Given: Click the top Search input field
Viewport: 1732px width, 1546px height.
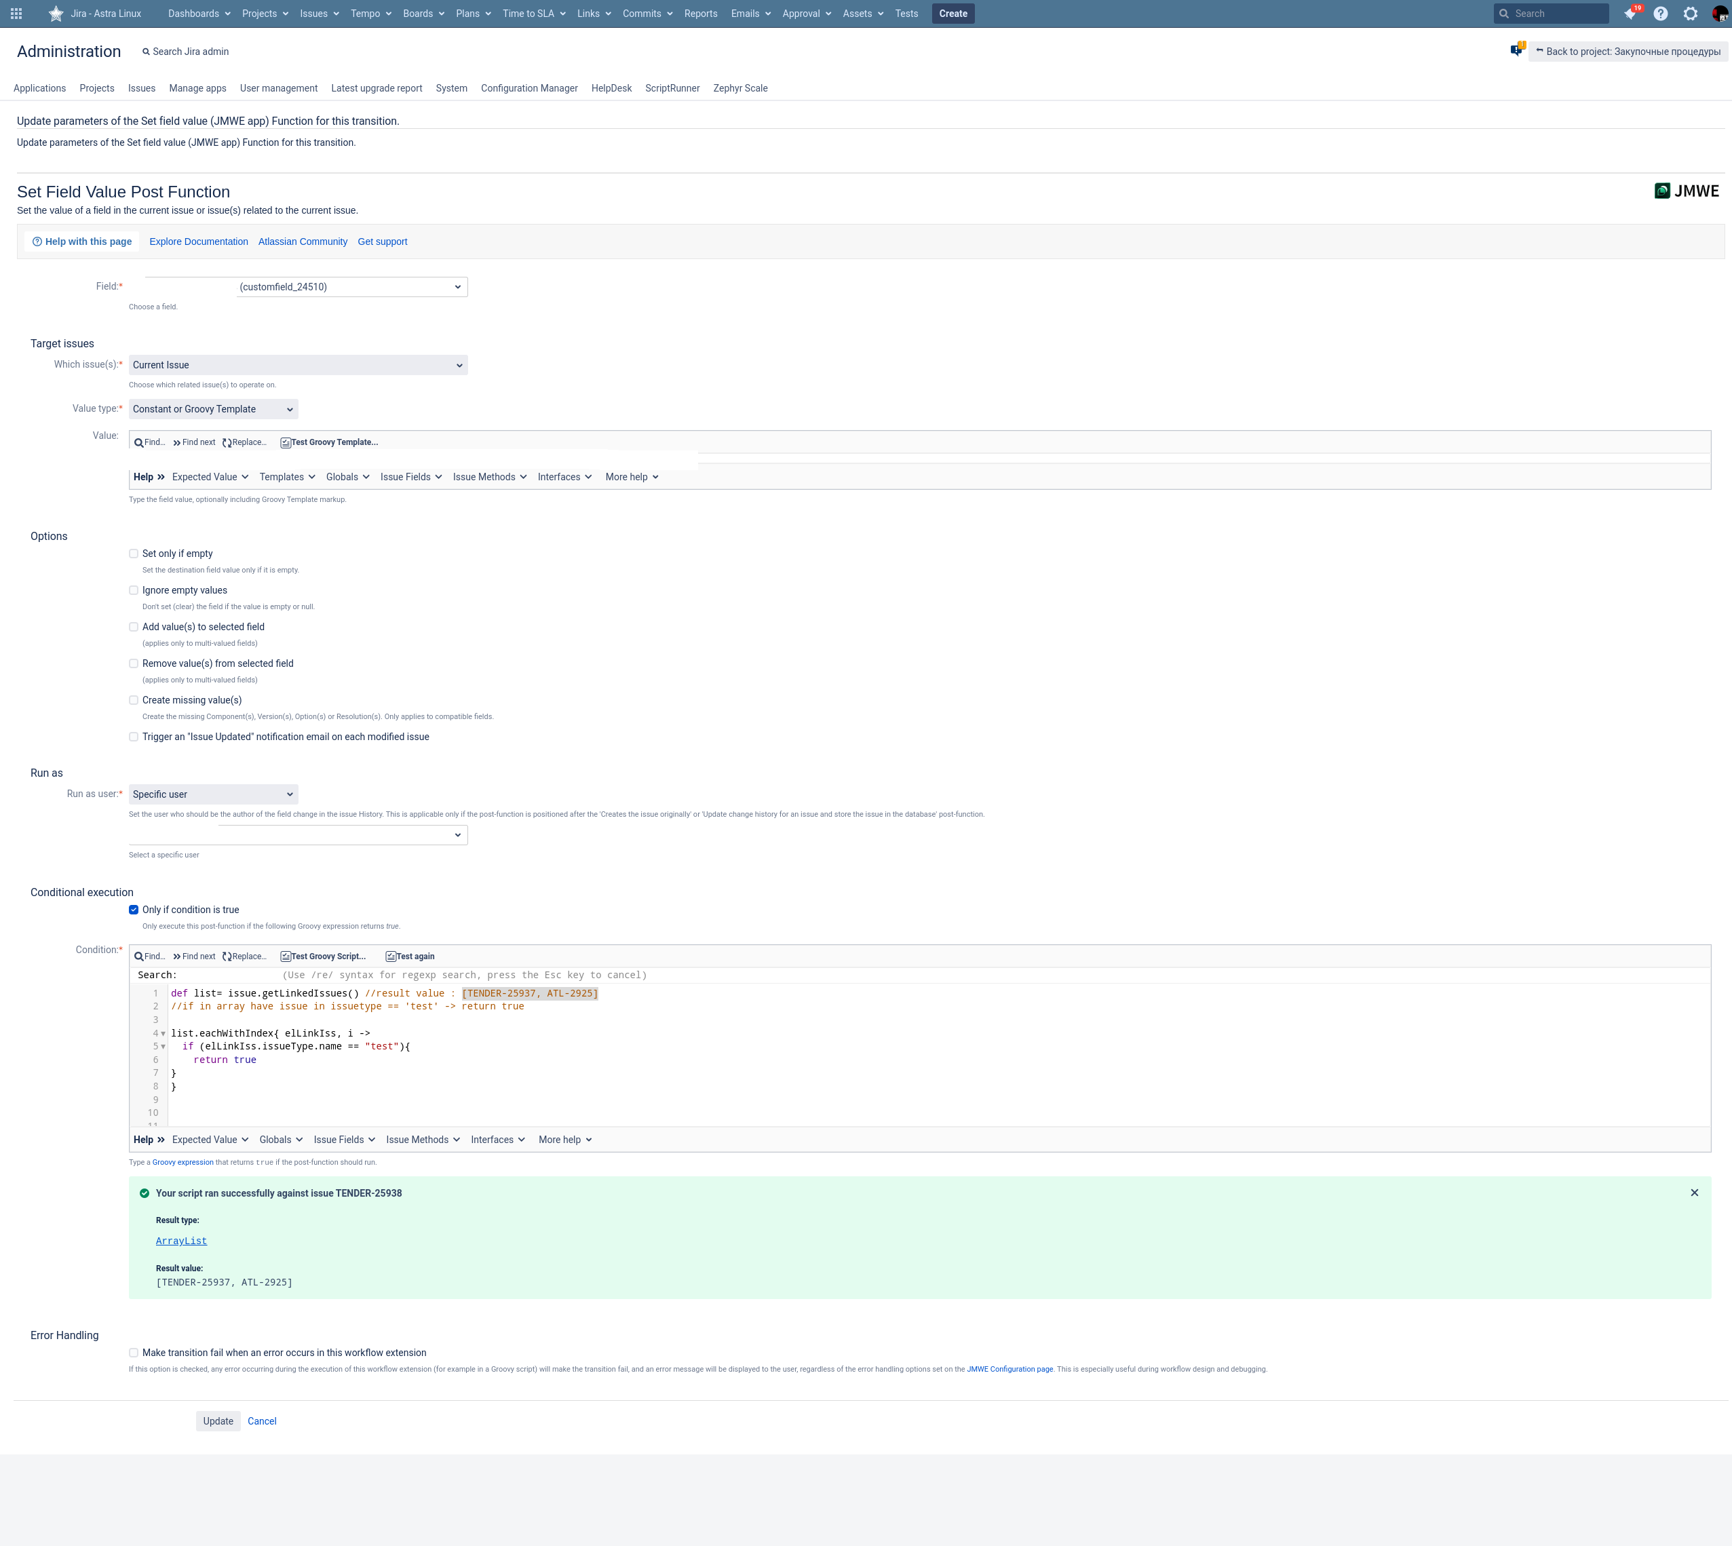Looking at the screenshot, I should coord(1551,14).
